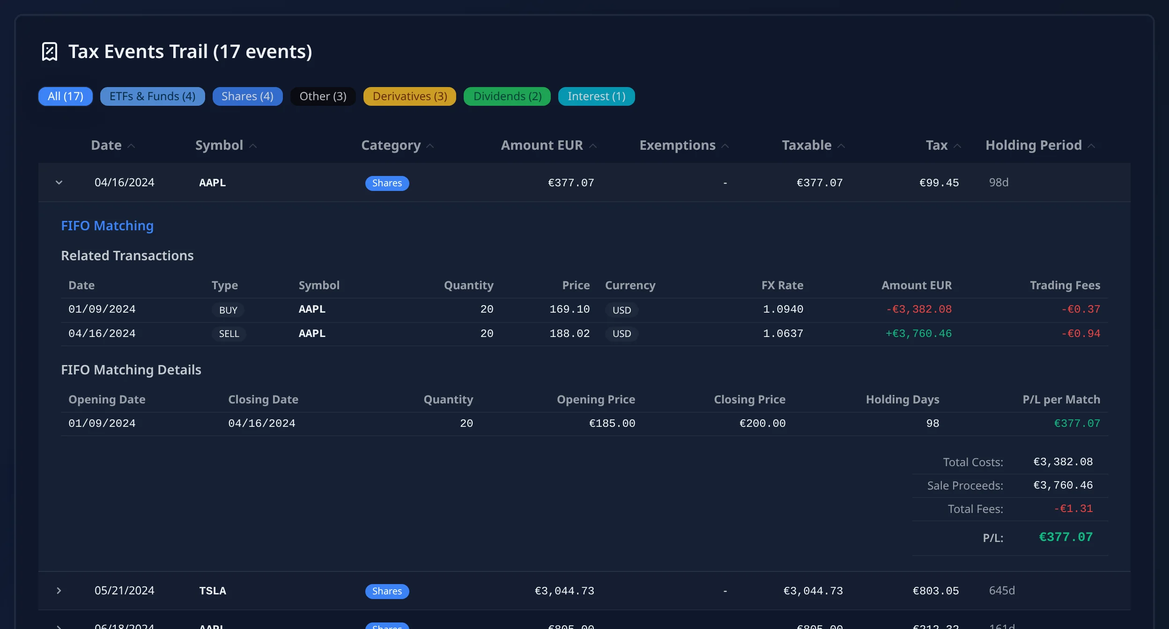Click the sort arrow beside Taxable

click(x=841, y=146)
